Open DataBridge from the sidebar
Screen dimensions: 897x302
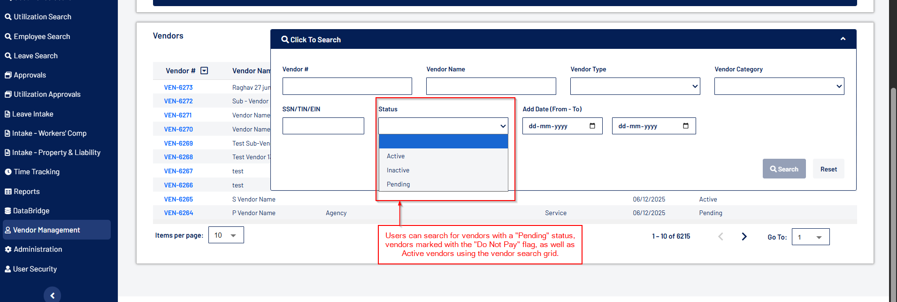click(31, 211)
